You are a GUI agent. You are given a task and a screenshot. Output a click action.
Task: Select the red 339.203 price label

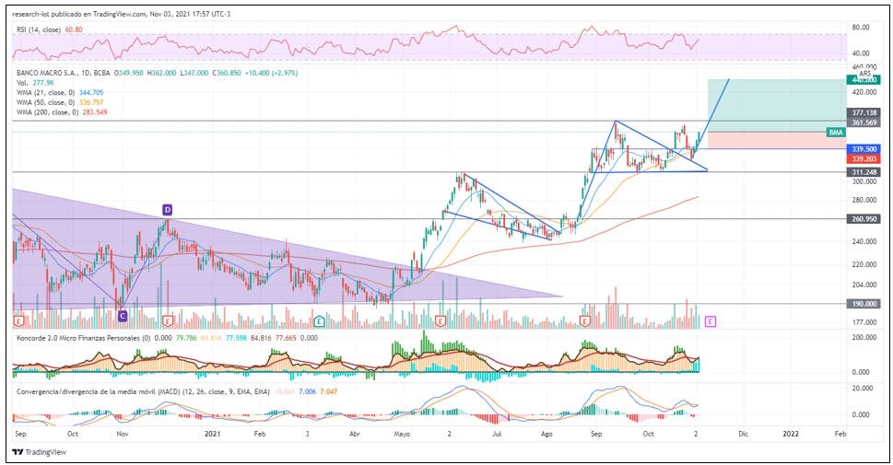point(864,158)
